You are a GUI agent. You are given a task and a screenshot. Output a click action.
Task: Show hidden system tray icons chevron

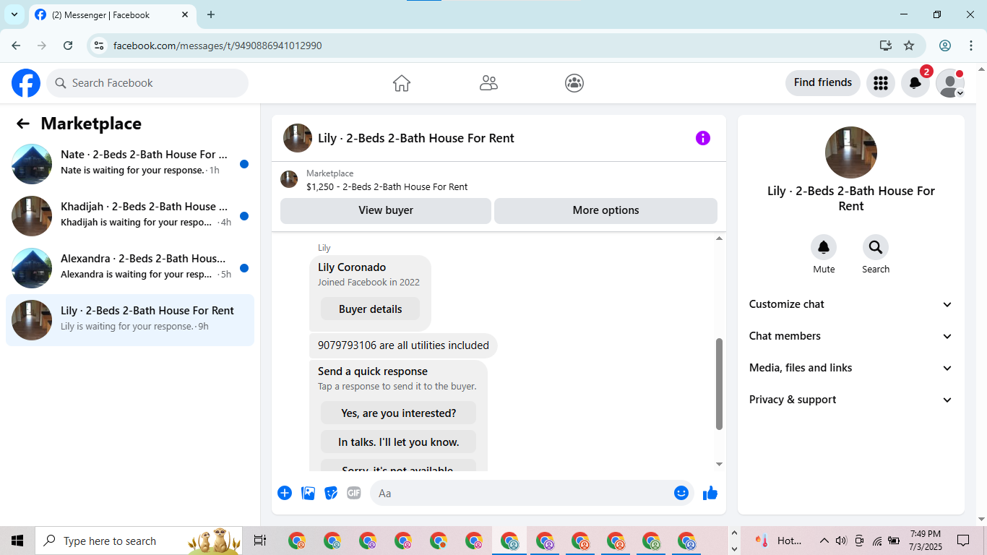click(x=824, y=541)
